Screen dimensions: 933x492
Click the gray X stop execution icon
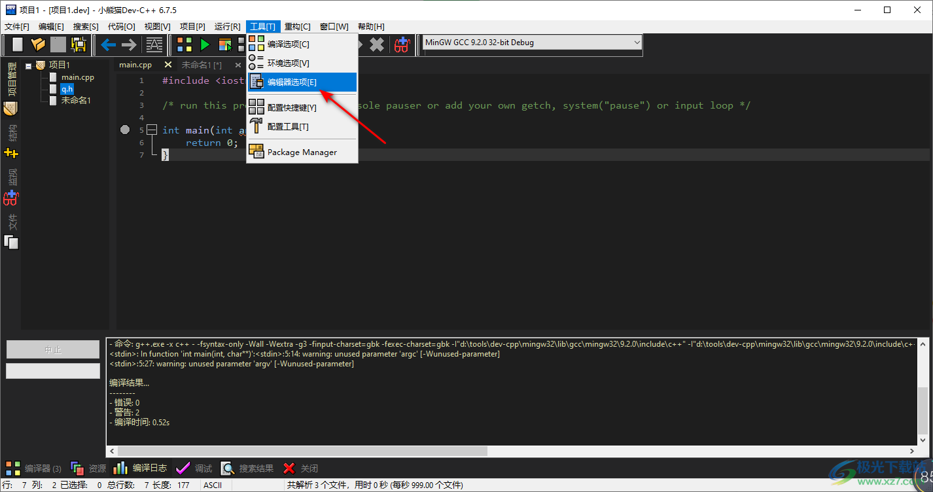point(377,44)
